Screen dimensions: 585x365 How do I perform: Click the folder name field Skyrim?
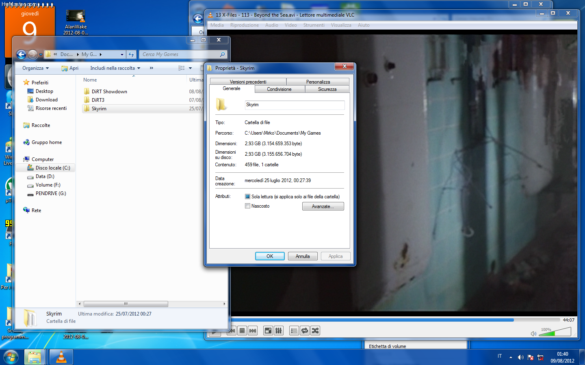point(295,105)
